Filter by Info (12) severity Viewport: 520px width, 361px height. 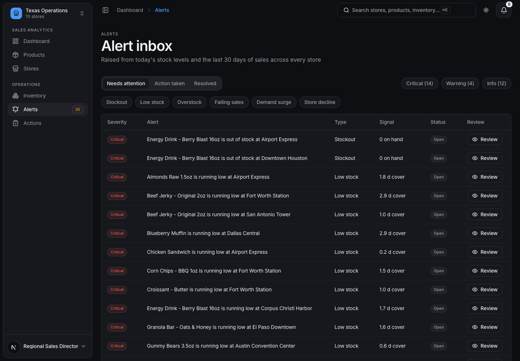[497, 83]
